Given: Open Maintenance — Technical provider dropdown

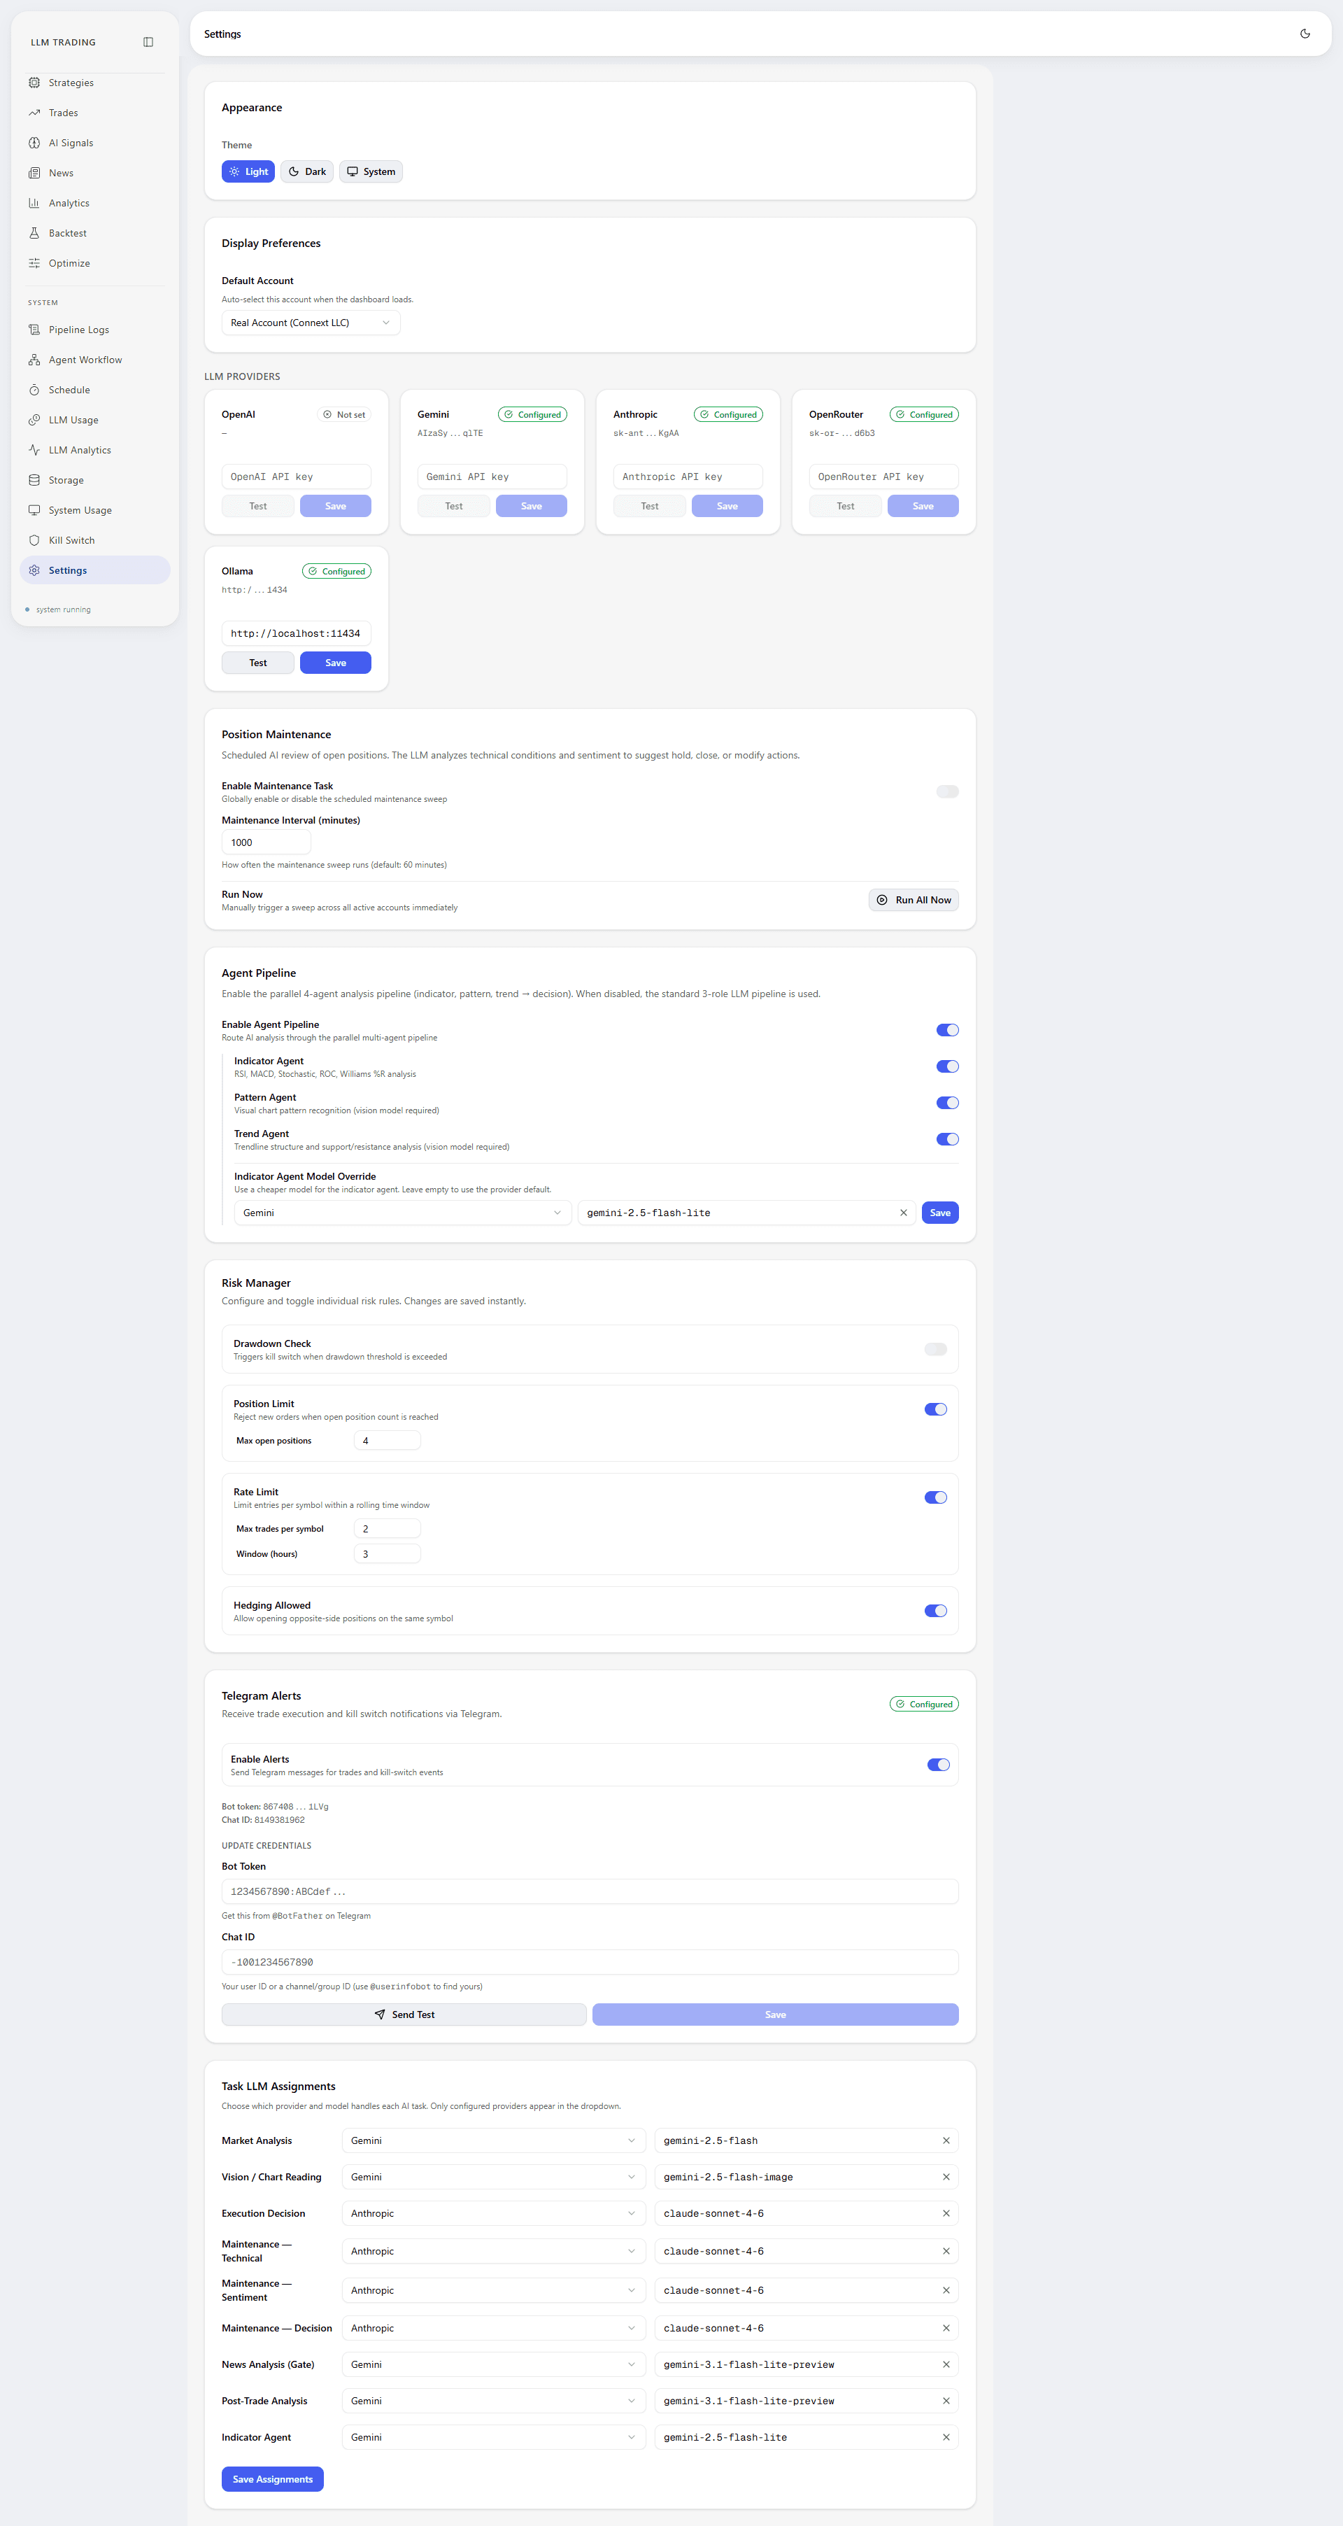Looking at the screenshot, I should click(x=493, y=2252).
